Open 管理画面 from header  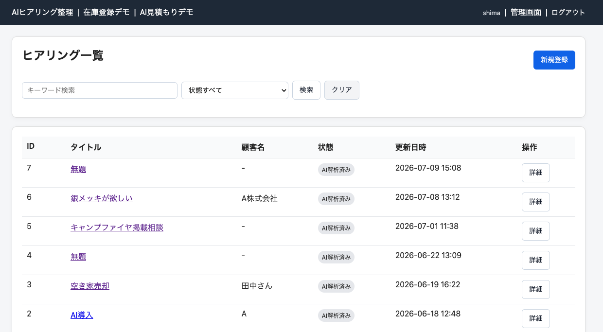click(x=526, y=13)
